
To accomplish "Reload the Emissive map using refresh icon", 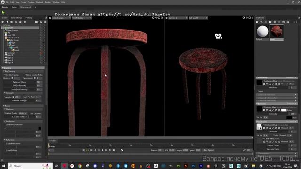I will point(276,110).
